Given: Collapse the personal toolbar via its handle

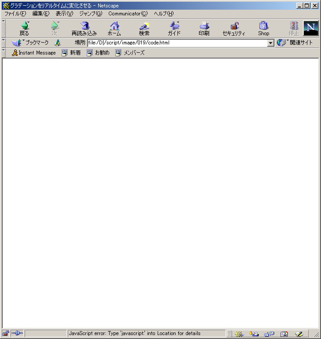Looking at the screenshot, I should 4,53.
